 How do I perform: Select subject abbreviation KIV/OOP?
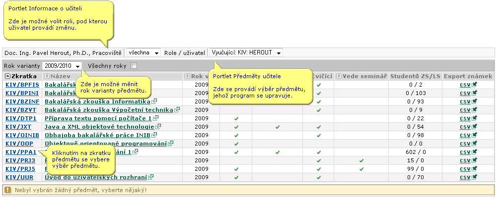[19, 144]
